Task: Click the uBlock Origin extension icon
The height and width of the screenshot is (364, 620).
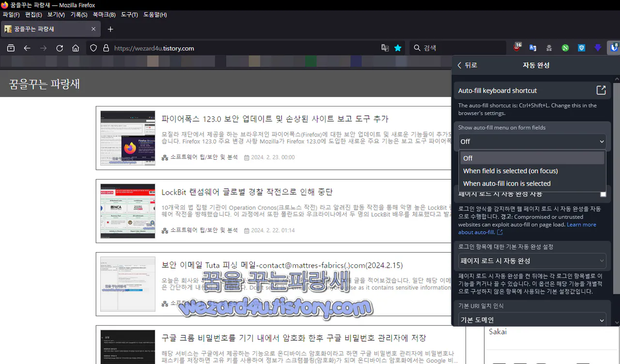Action: pos(517,48)
